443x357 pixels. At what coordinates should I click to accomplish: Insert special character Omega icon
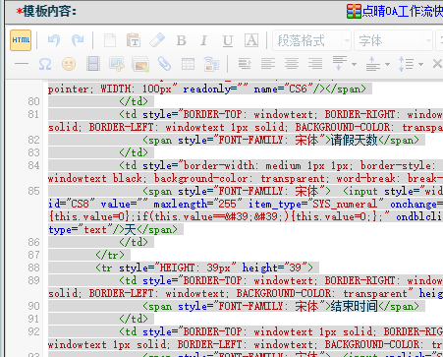(x=45, y=64)
